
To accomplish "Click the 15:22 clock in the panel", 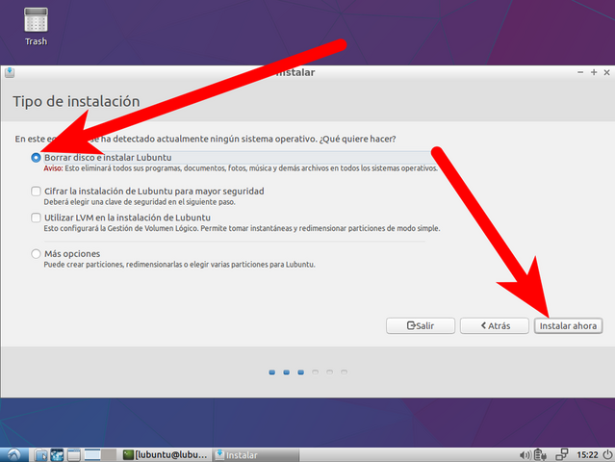I will (587, 455).
